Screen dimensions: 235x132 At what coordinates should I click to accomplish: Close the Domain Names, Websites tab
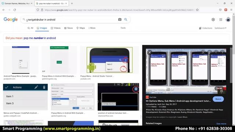tap(32, 3)
